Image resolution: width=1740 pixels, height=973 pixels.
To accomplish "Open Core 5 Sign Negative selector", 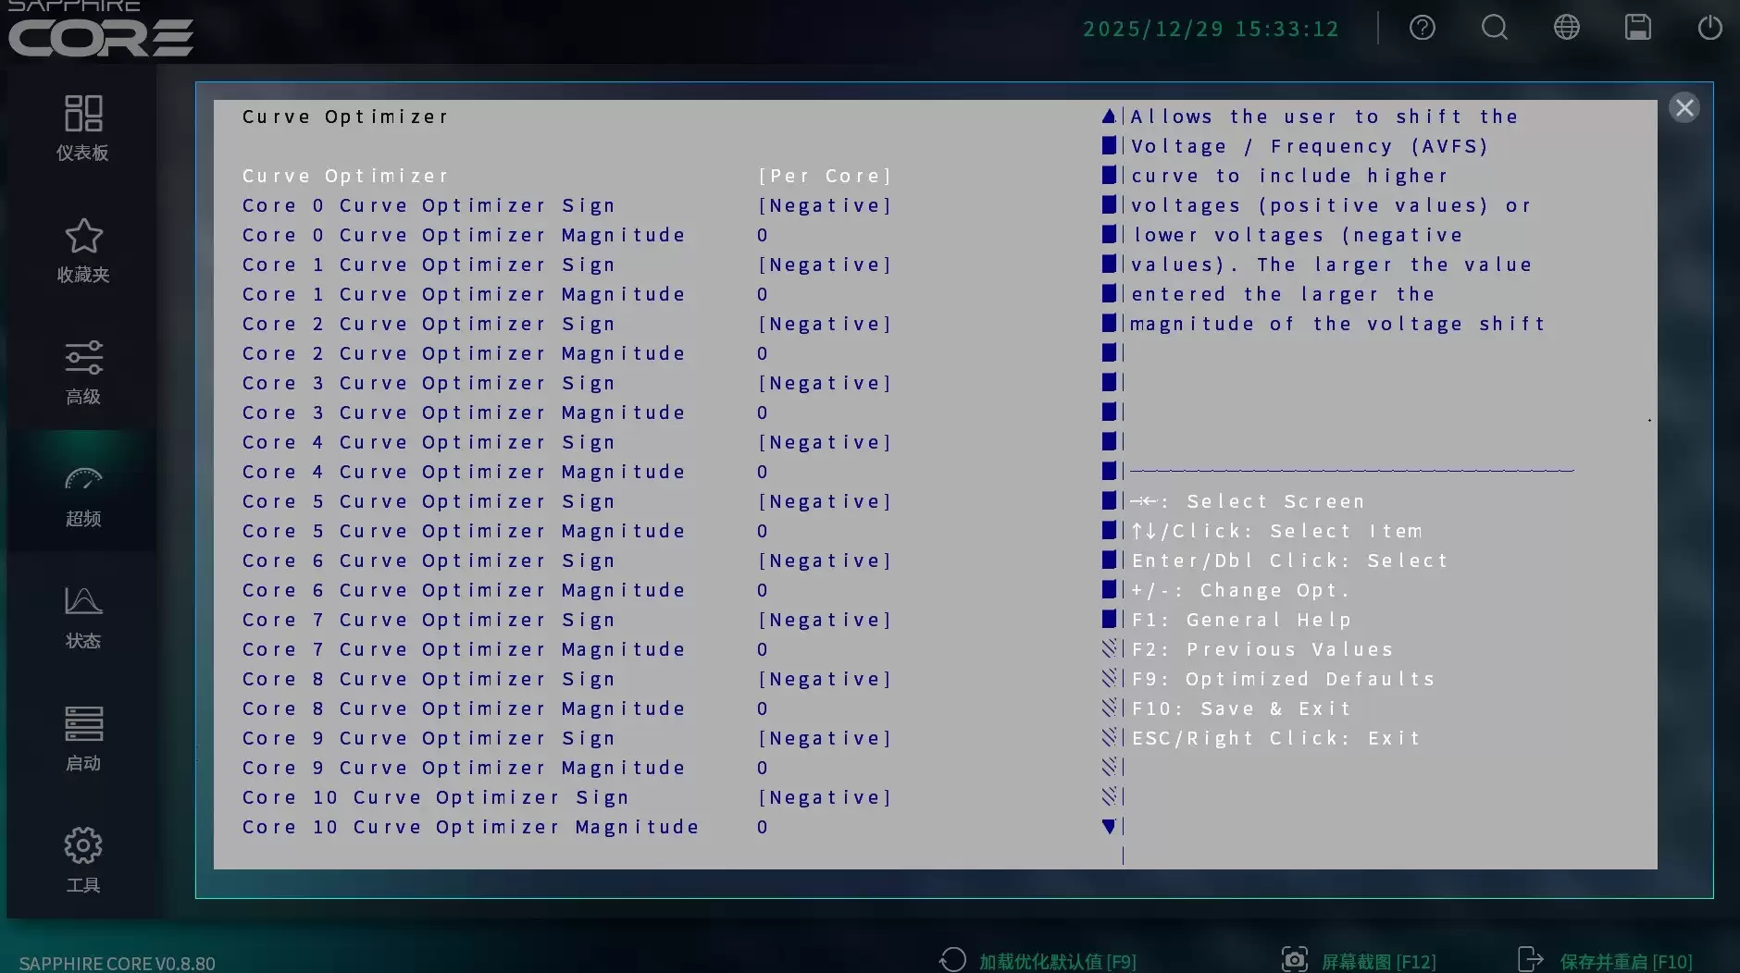I will (825, 500).
